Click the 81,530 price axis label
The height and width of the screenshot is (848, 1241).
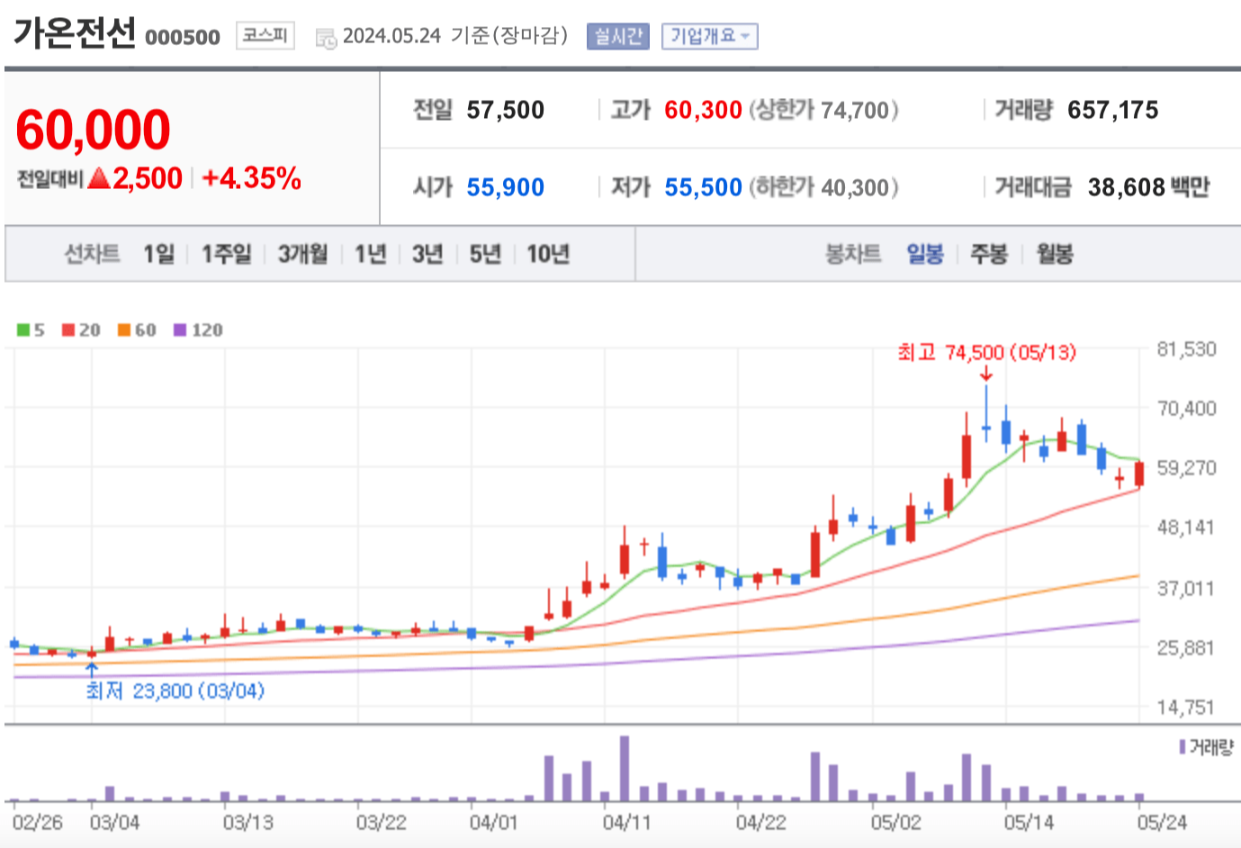(1186, 349)
